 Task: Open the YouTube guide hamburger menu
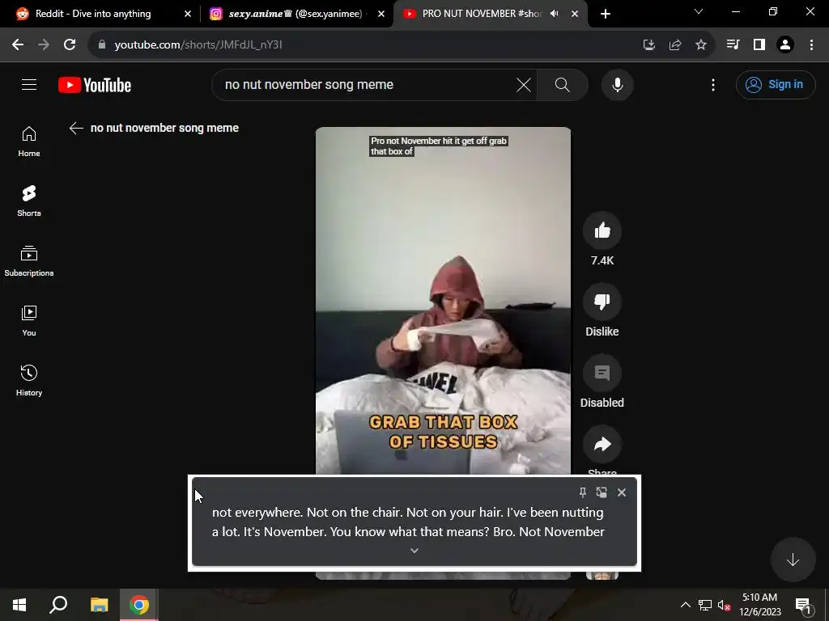(29, 84)
